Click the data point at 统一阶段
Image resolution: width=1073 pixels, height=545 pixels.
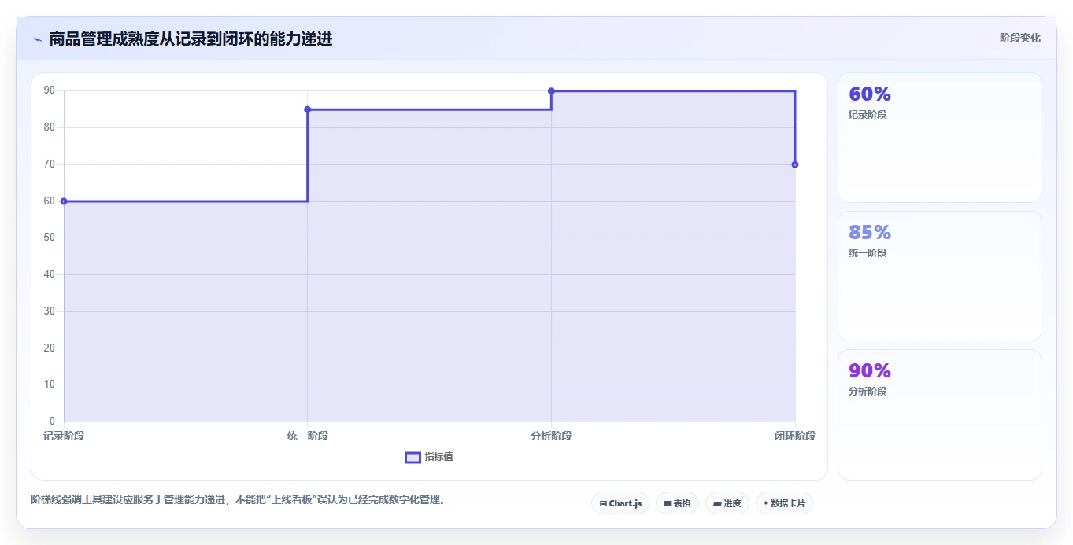308,109
